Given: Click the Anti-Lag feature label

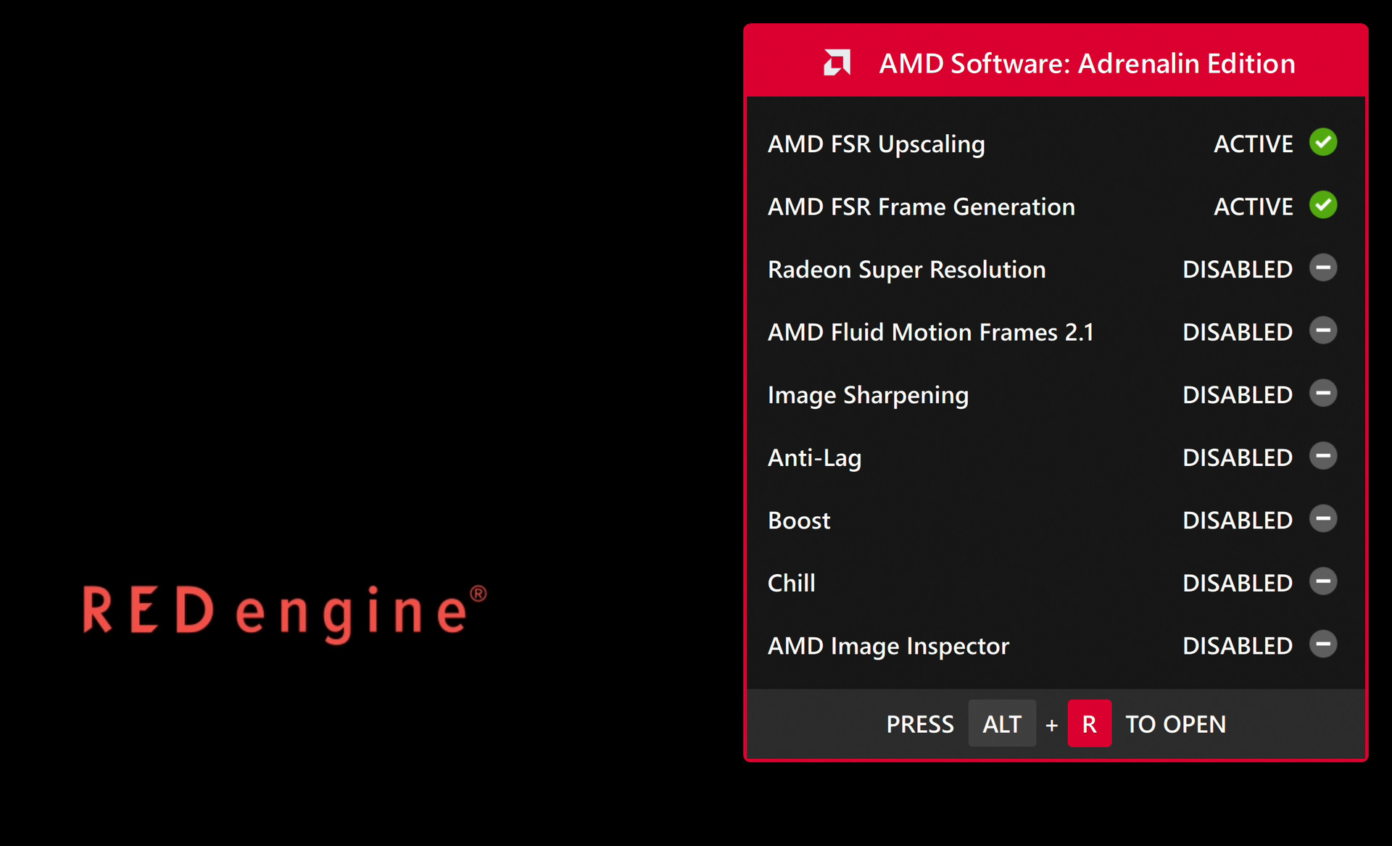Looking at the screenshot, I should pos(814,458).
